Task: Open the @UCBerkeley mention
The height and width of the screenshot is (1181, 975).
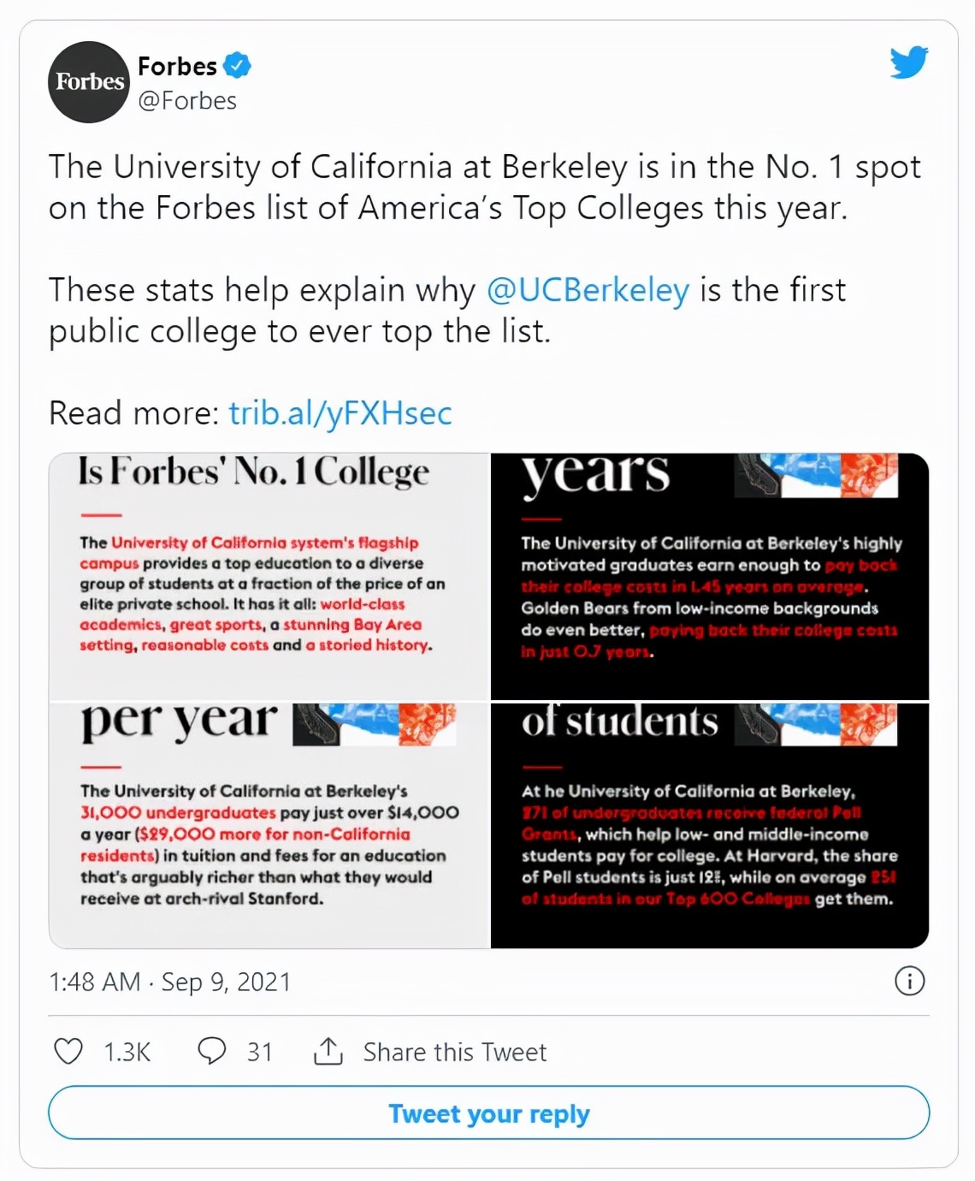Action: point(588,290)
